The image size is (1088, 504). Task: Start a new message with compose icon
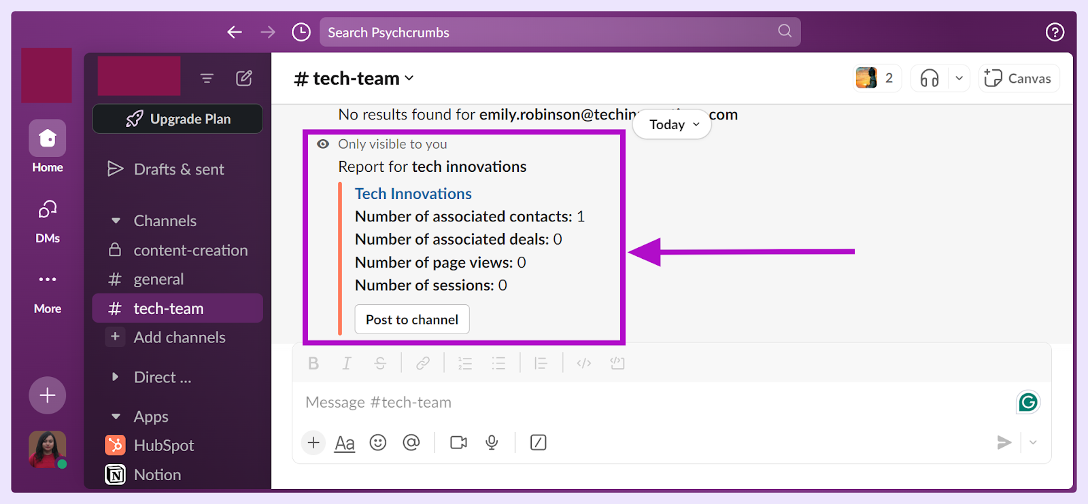click(244, 79)
